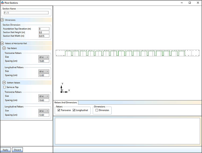Open Bottom Transverse Rebars size dropdown
This screenshot has height=153, width=202.
tap(44, 96)
